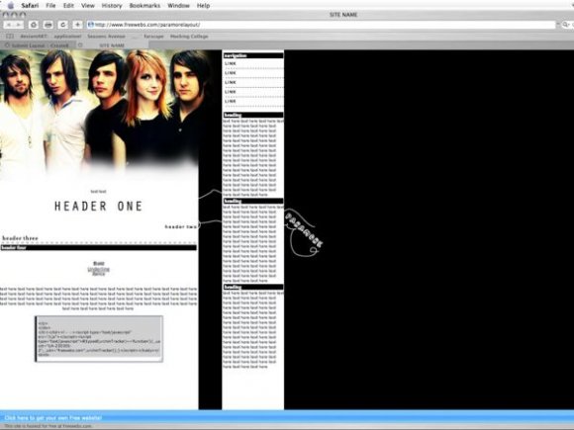Click the 'header three' text

tap(20, 238)
